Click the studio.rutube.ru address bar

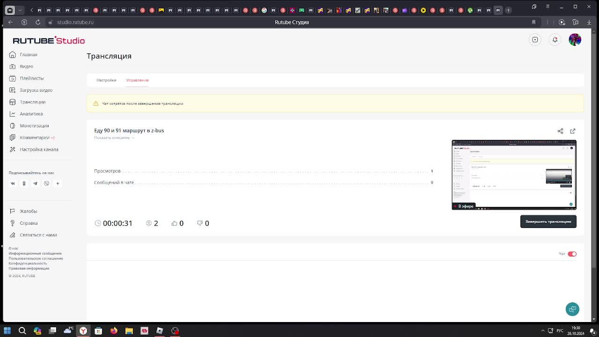pyautogui.click(x=75, y=22)
